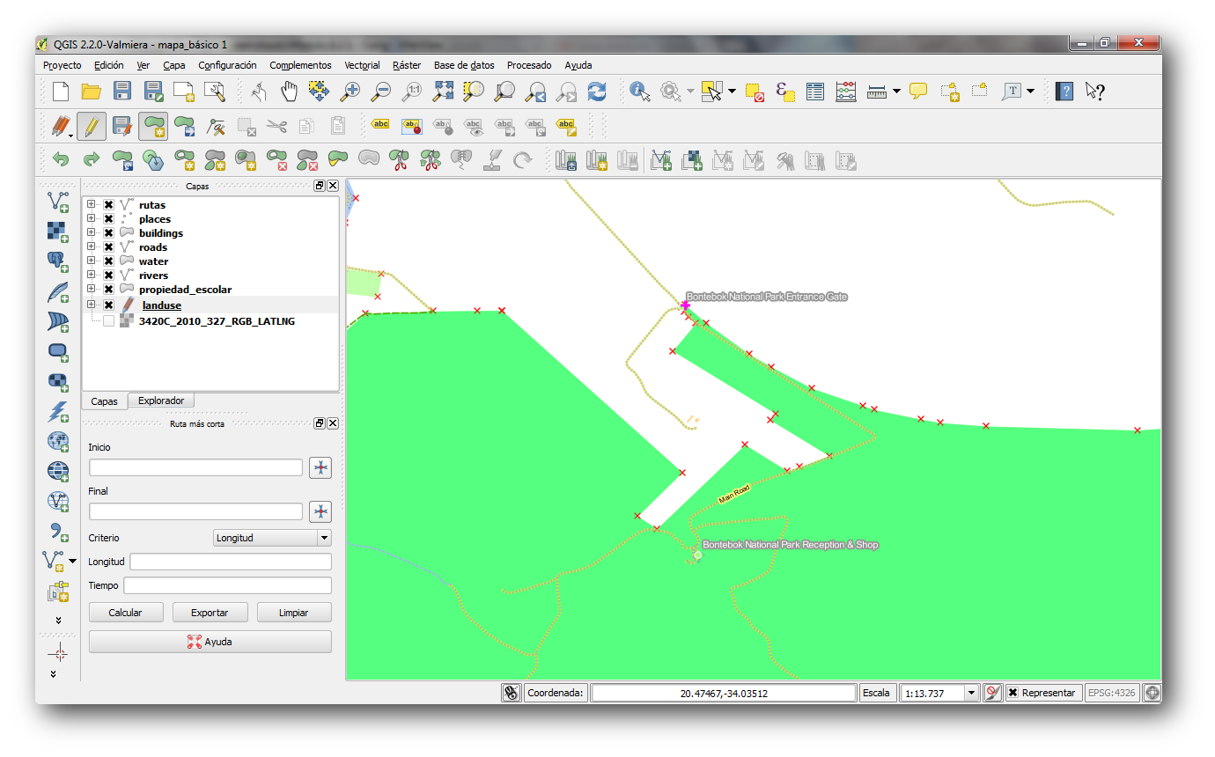Click the Add WMS Layer globe icon
Image resolution: width=1215 pixels, height=757 pixels.
click(x=58, y=440)
